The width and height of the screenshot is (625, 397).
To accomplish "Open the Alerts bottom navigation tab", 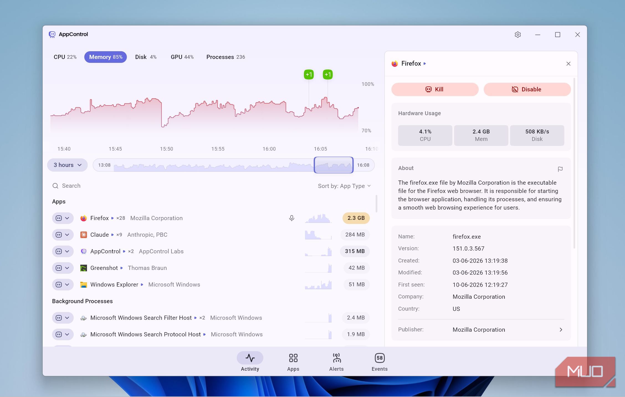I will [x=336, y=362].
